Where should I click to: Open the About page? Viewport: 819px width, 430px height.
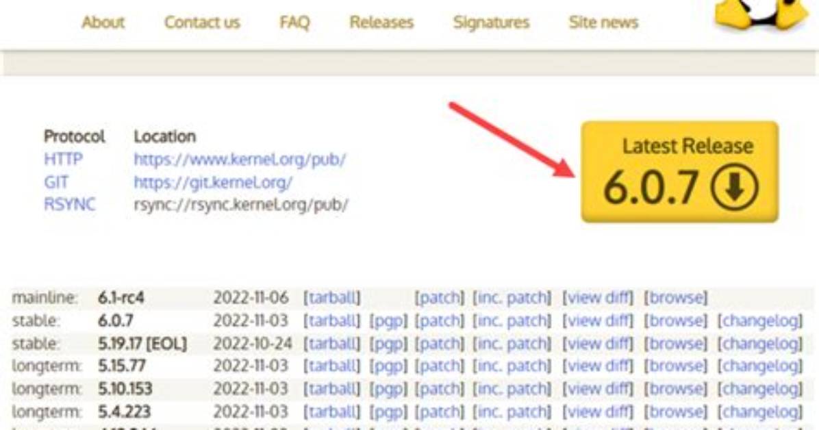click(x=103, y=23)
